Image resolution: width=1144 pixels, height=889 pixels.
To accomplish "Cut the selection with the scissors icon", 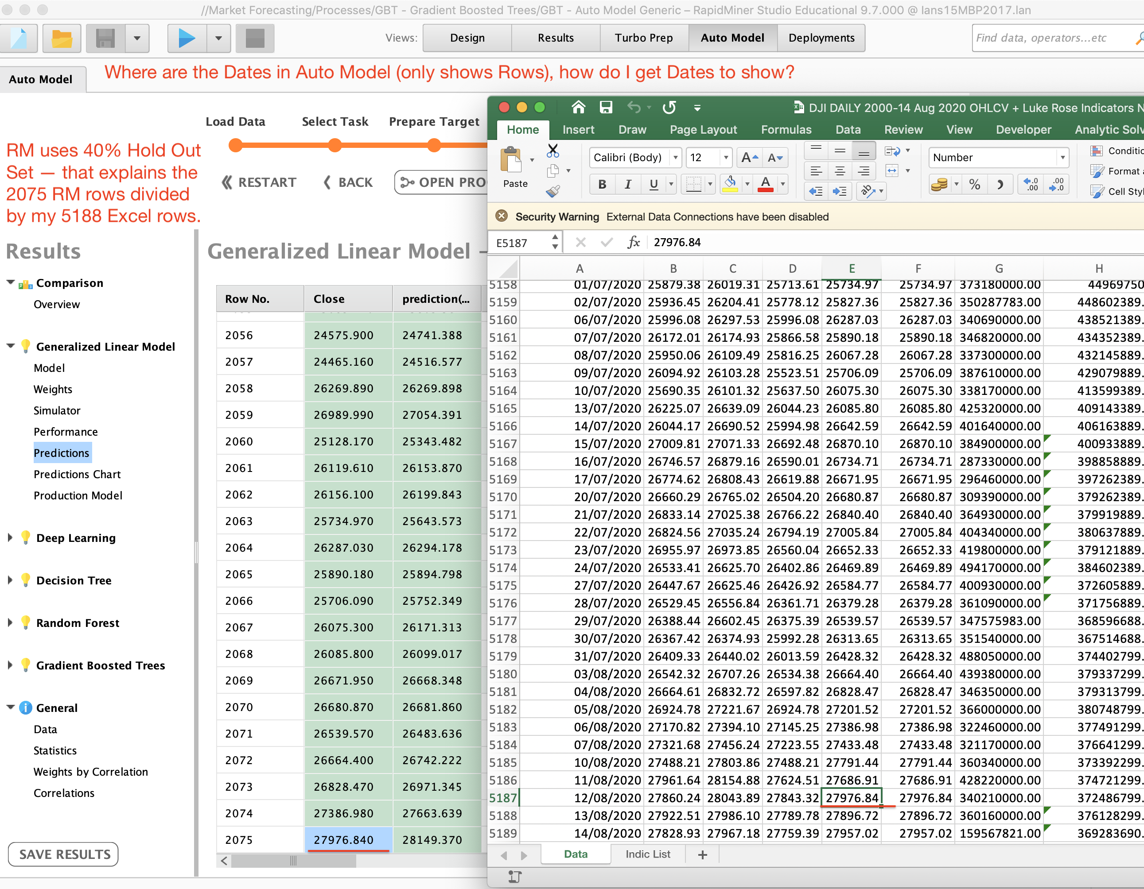I will 553,151.
